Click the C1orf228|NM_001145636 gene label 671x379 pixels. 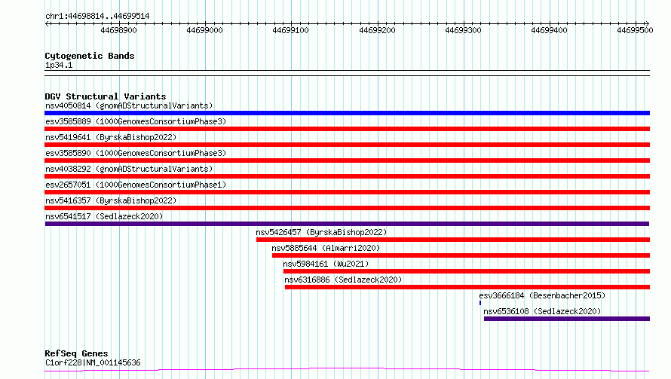pos(93,362)
